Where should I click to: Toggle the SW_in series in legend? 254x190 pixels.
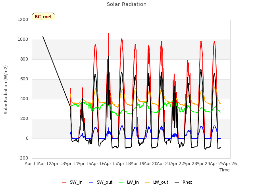[72, 182]
